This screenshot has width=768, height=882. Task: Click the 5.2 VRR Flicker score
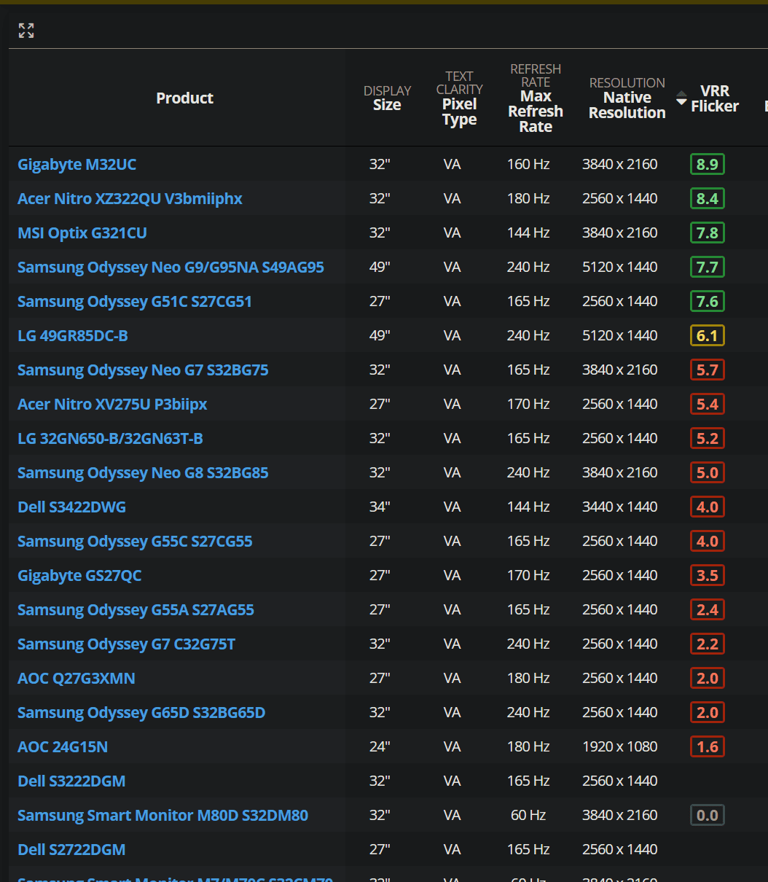coord(708,438)
